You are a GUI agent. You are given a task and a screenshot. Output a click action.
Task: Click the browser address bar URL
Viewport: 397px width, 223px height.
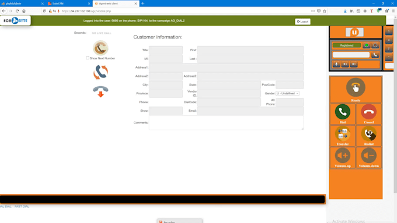click(x=86, y=11)
